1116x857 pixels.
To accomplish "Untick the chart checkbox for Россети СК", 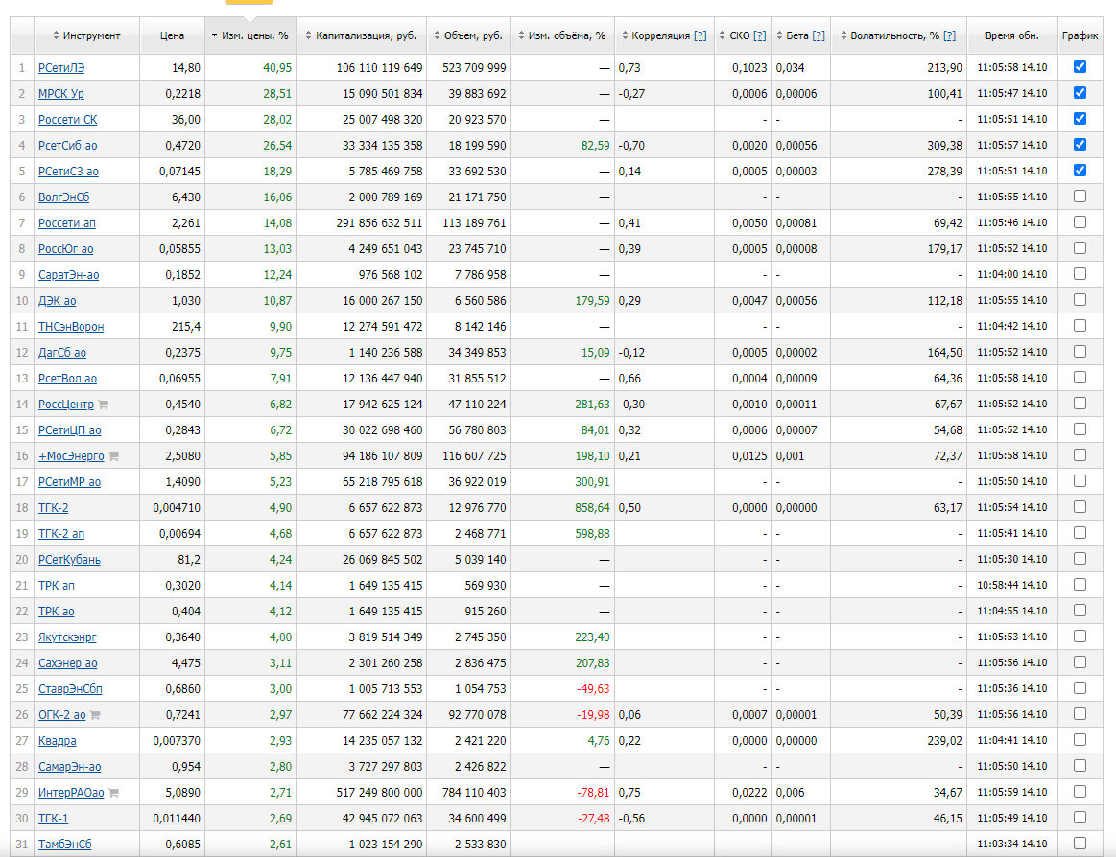I will pos(1080,119).
